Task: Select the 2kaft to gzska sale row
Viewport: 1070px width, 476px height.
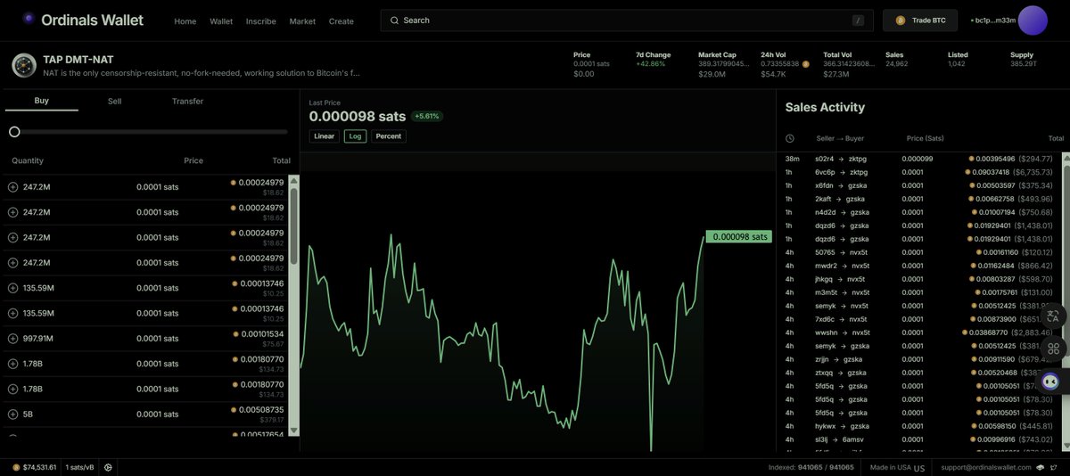Action: point(920,199)
